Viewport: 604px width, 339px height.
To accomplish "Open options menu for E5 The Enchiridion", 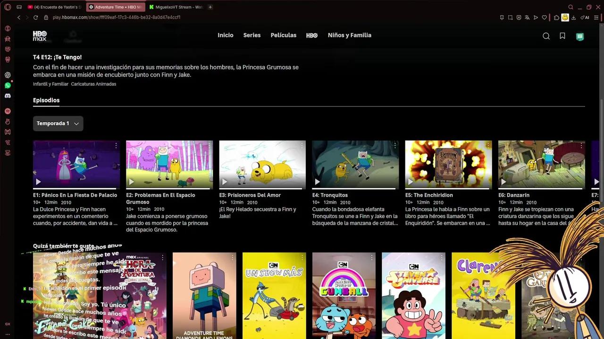I will click(x=488, y=146).
